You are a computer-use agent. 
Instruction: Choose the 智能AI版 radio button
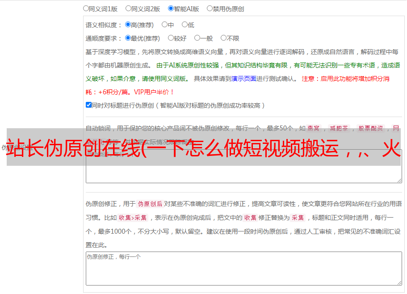(x=171, y=8)
